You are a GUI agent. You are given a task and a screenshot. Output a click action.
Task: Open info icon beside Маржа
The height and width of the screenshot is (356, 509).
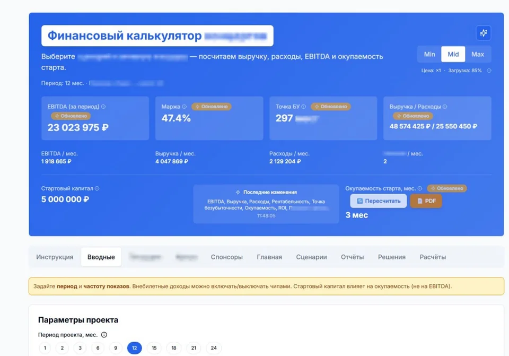click(x=184, y=107)
